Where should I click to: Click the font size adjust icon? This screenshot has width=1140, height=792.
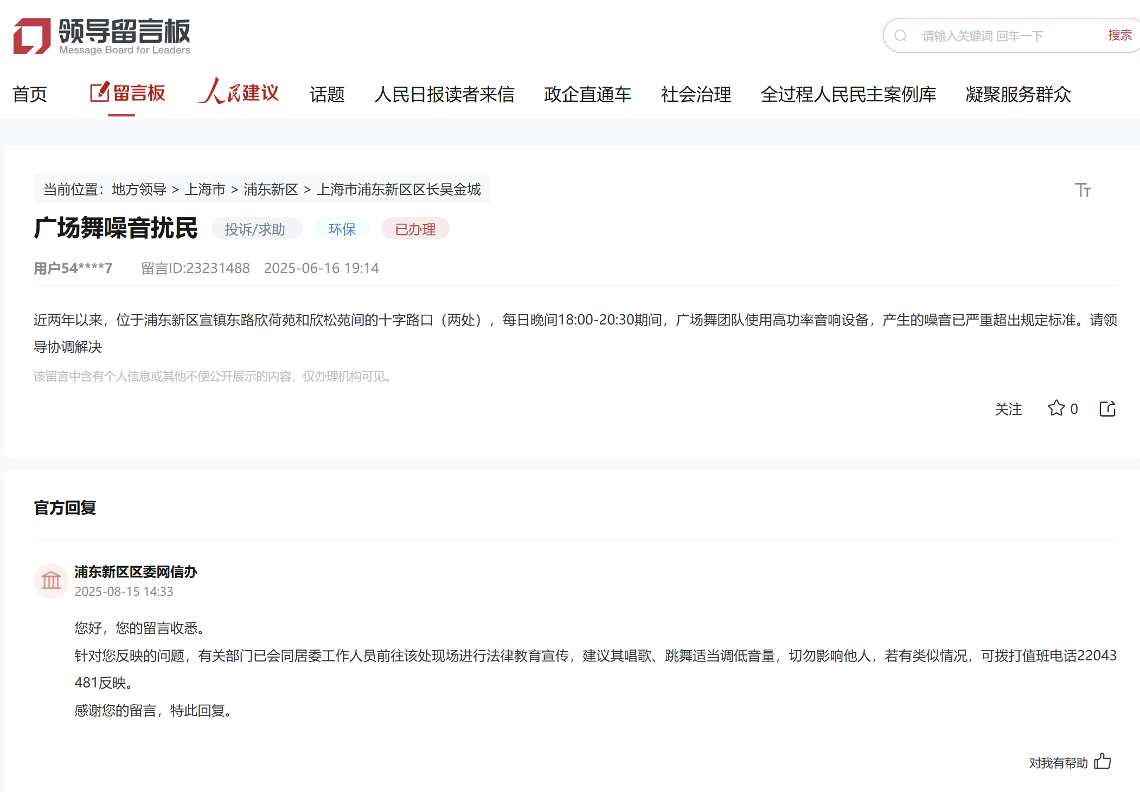tap(1083, 190)
